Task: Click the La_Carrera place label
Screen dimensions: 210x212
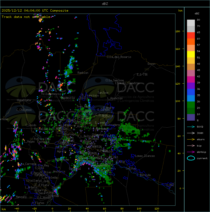Action: coord(28,164)
